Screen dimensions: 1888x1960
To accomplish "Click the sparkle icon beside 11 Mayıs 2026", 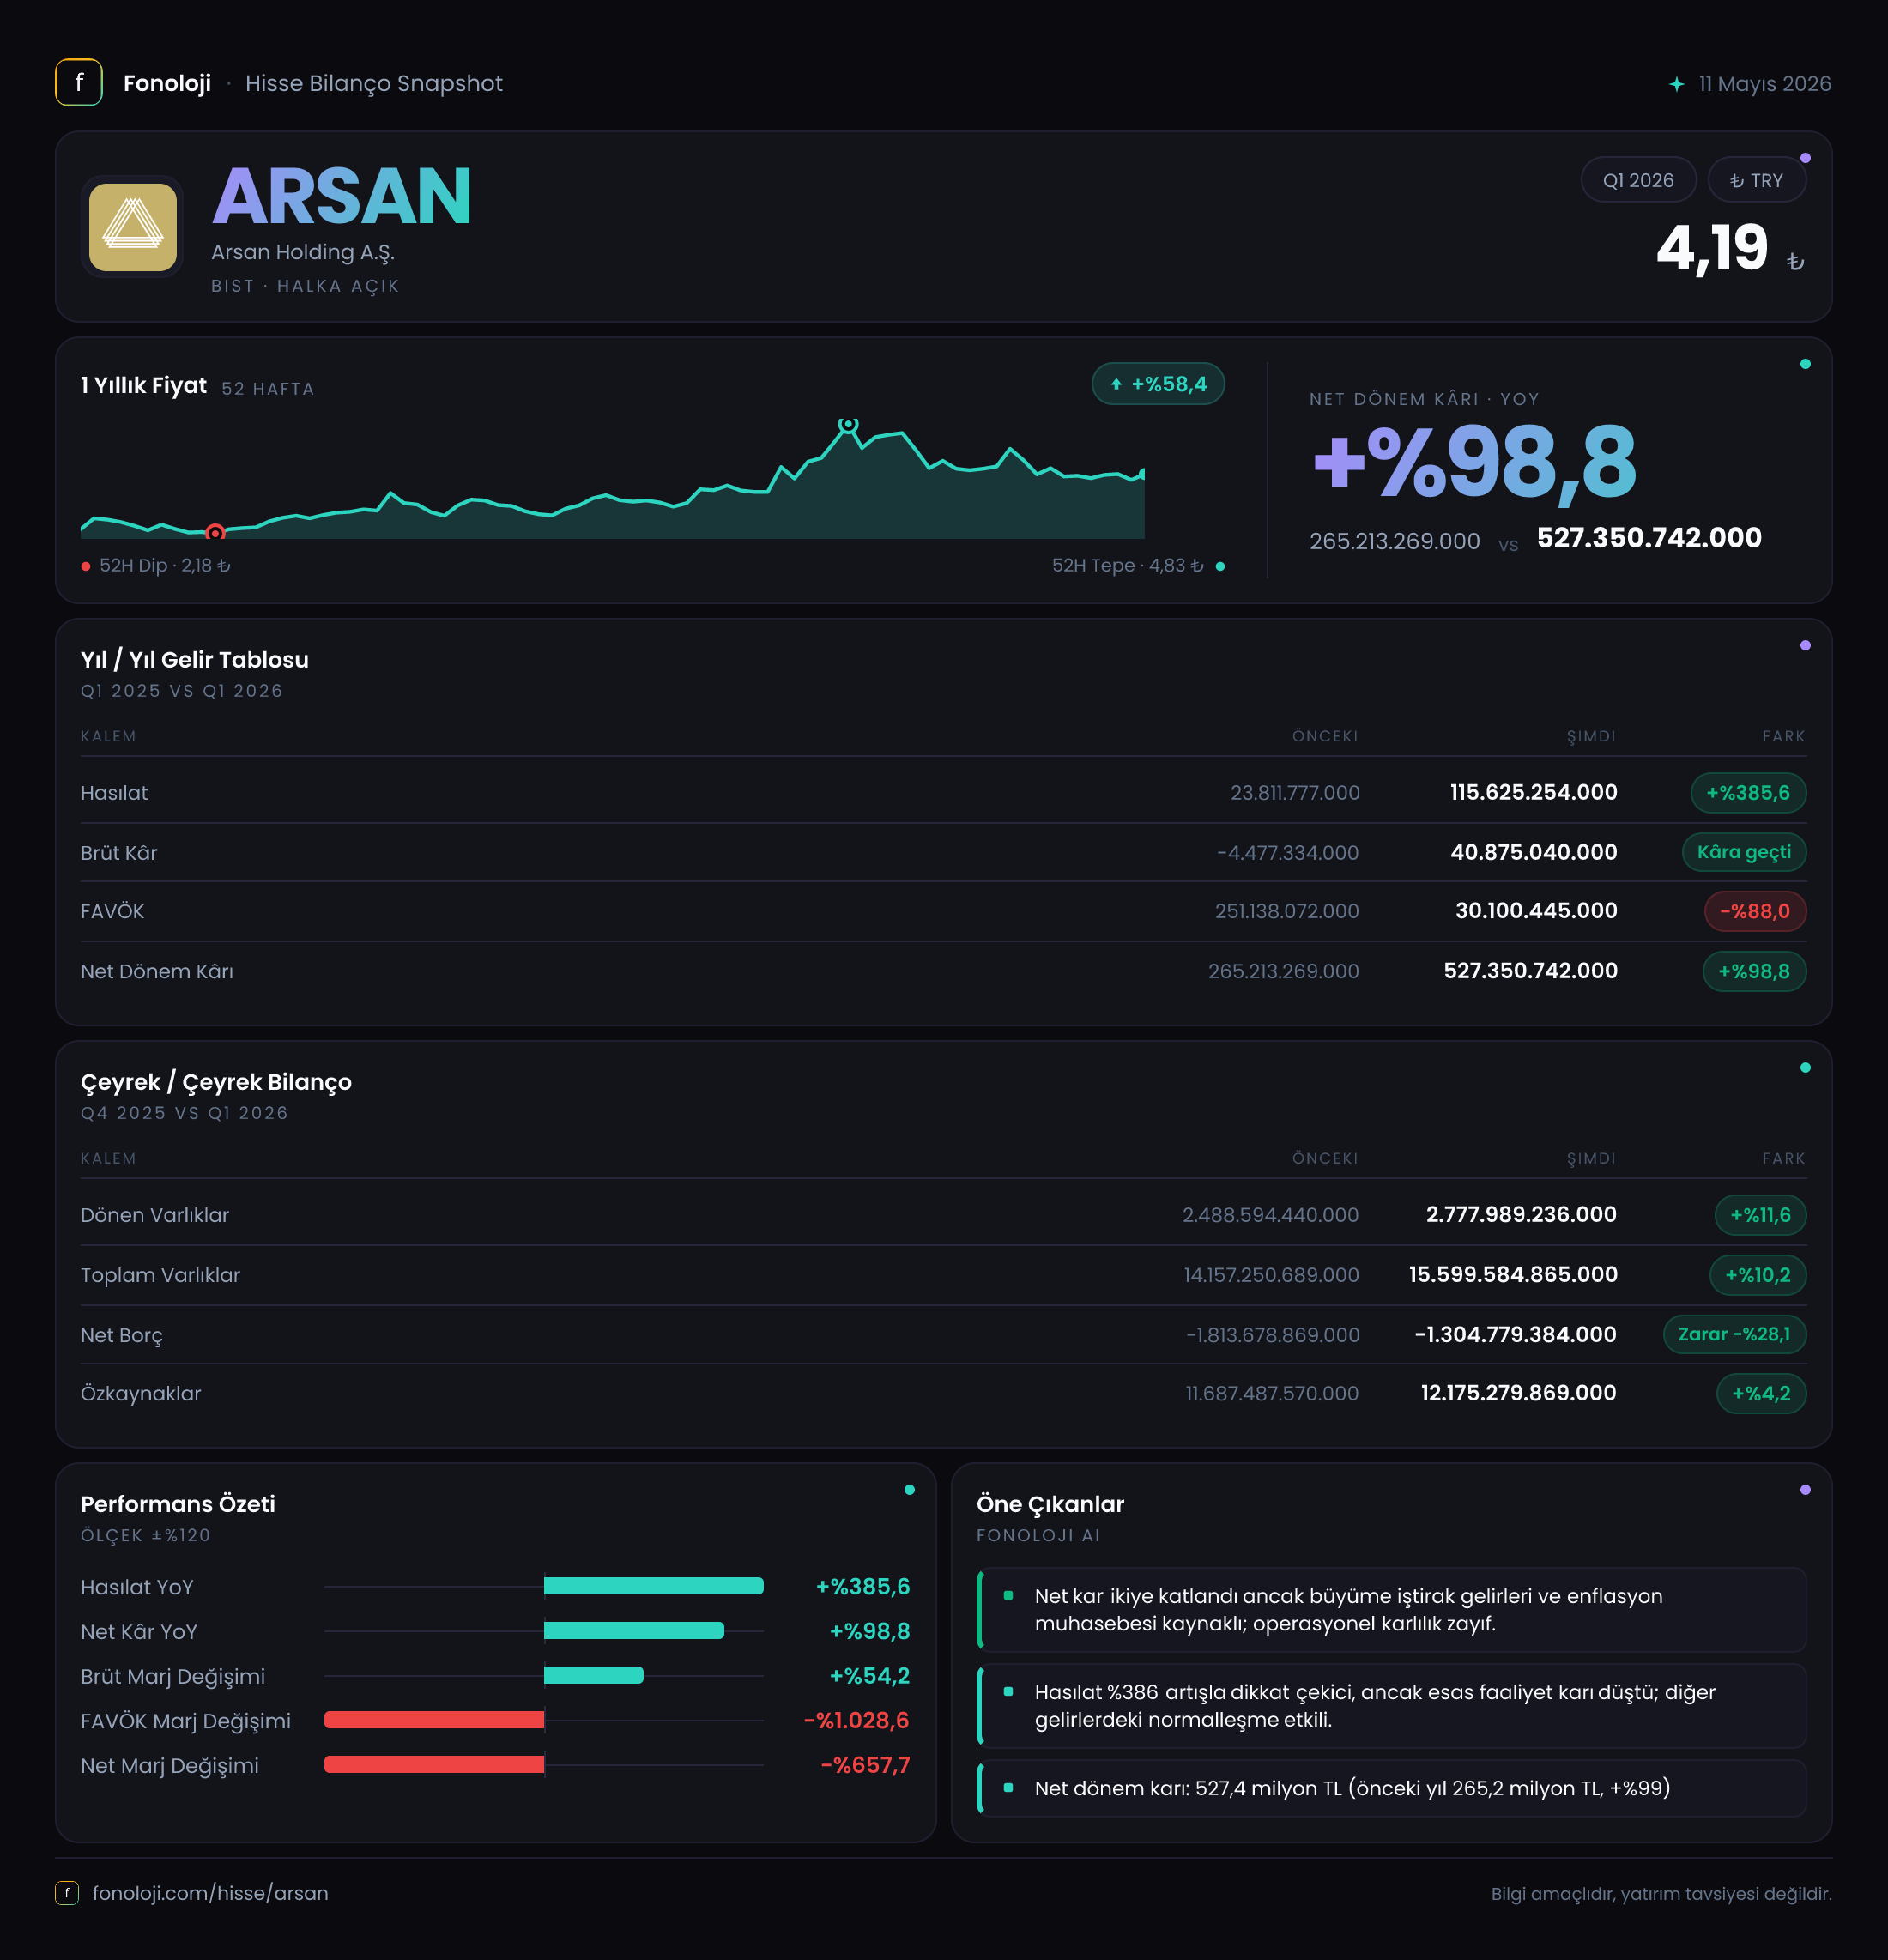I will (1677, 84).
